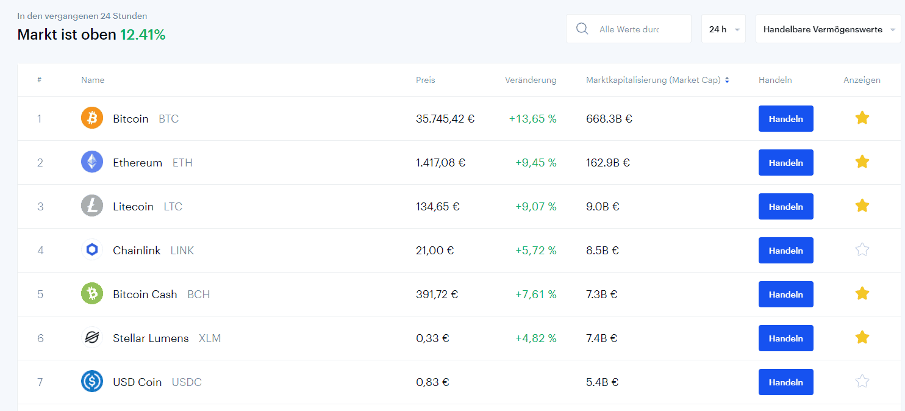
Task: Click the magnifier search icon
Action: point(582,29)
